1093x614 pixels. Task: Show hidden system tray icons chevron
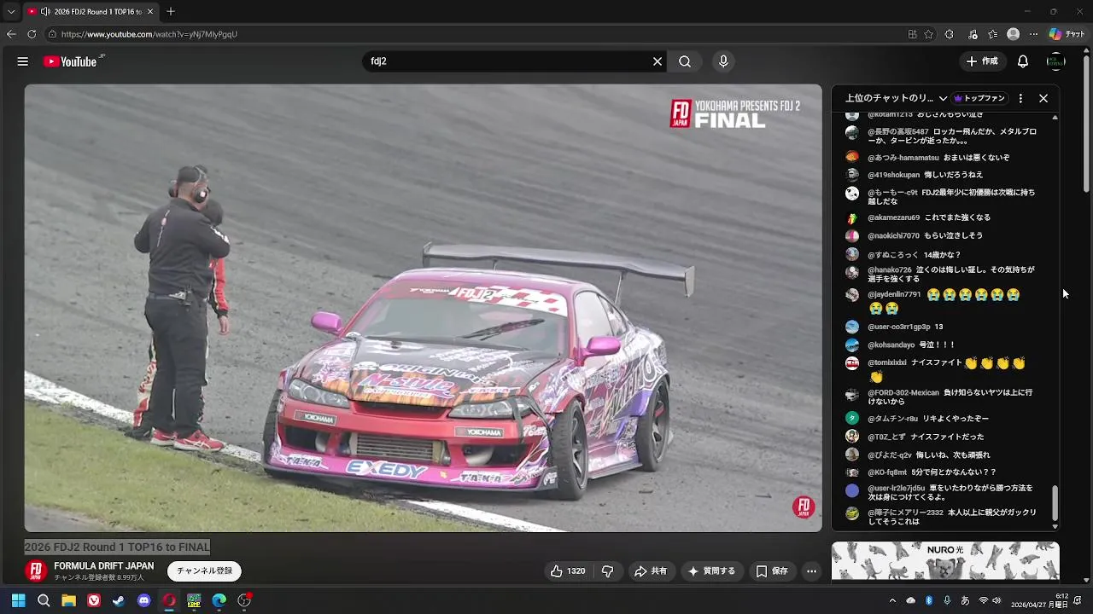[892, 600]
